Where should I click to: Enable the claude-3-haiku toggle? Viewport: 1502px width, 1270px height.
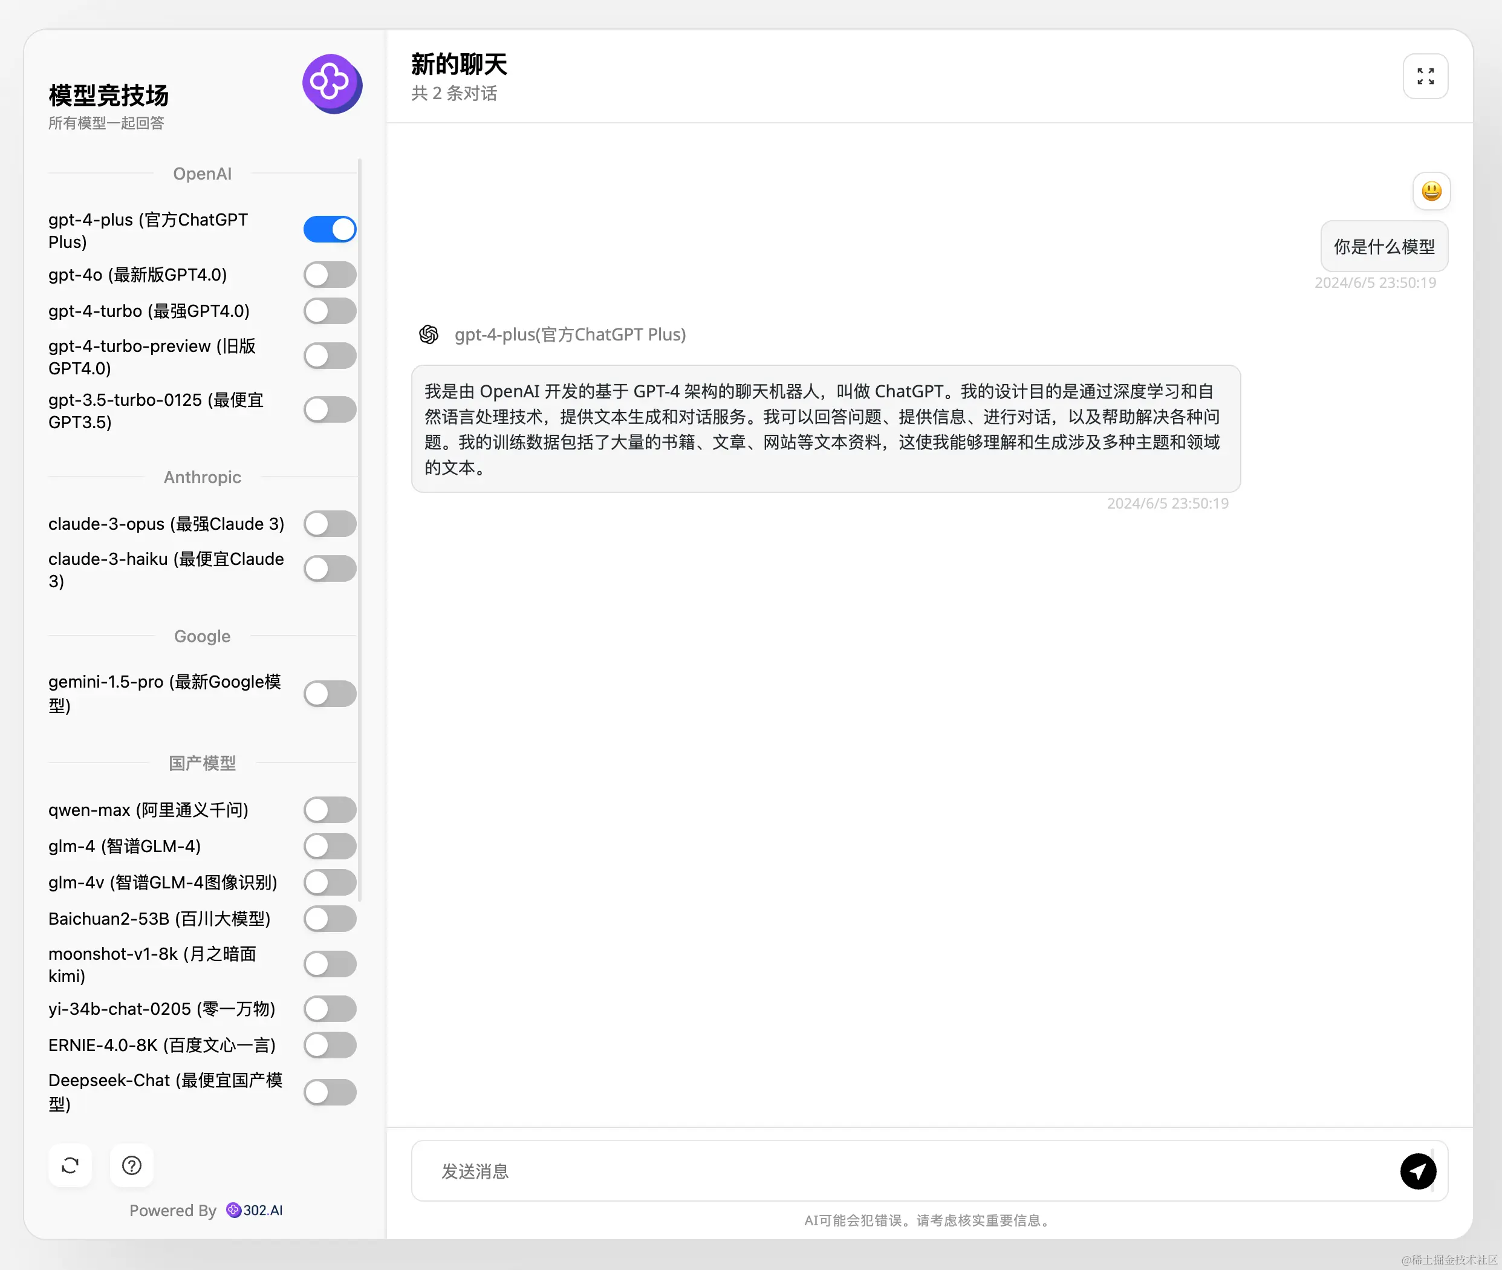point(330,568)
